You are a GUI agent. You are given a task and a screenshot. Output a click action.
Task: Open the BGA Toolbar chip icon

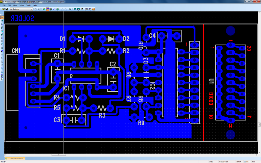(x=58, y=9)
